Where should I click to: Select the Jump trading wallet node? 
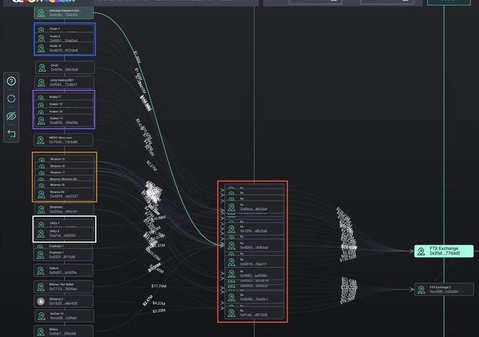click(x=64, y=83)
